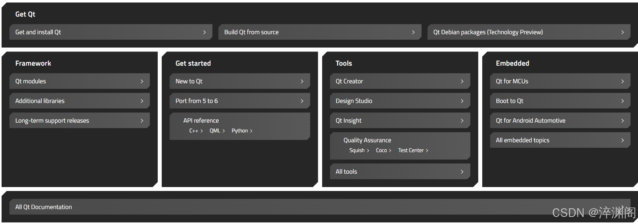Viewport: 638px width, 224px height.
Task: Select the Quality Assurance heading
Action: click(367, 140)
